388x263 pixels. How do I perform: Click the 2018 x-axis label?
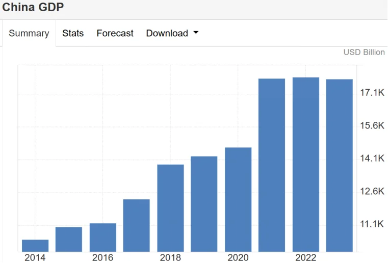[170, 257]
